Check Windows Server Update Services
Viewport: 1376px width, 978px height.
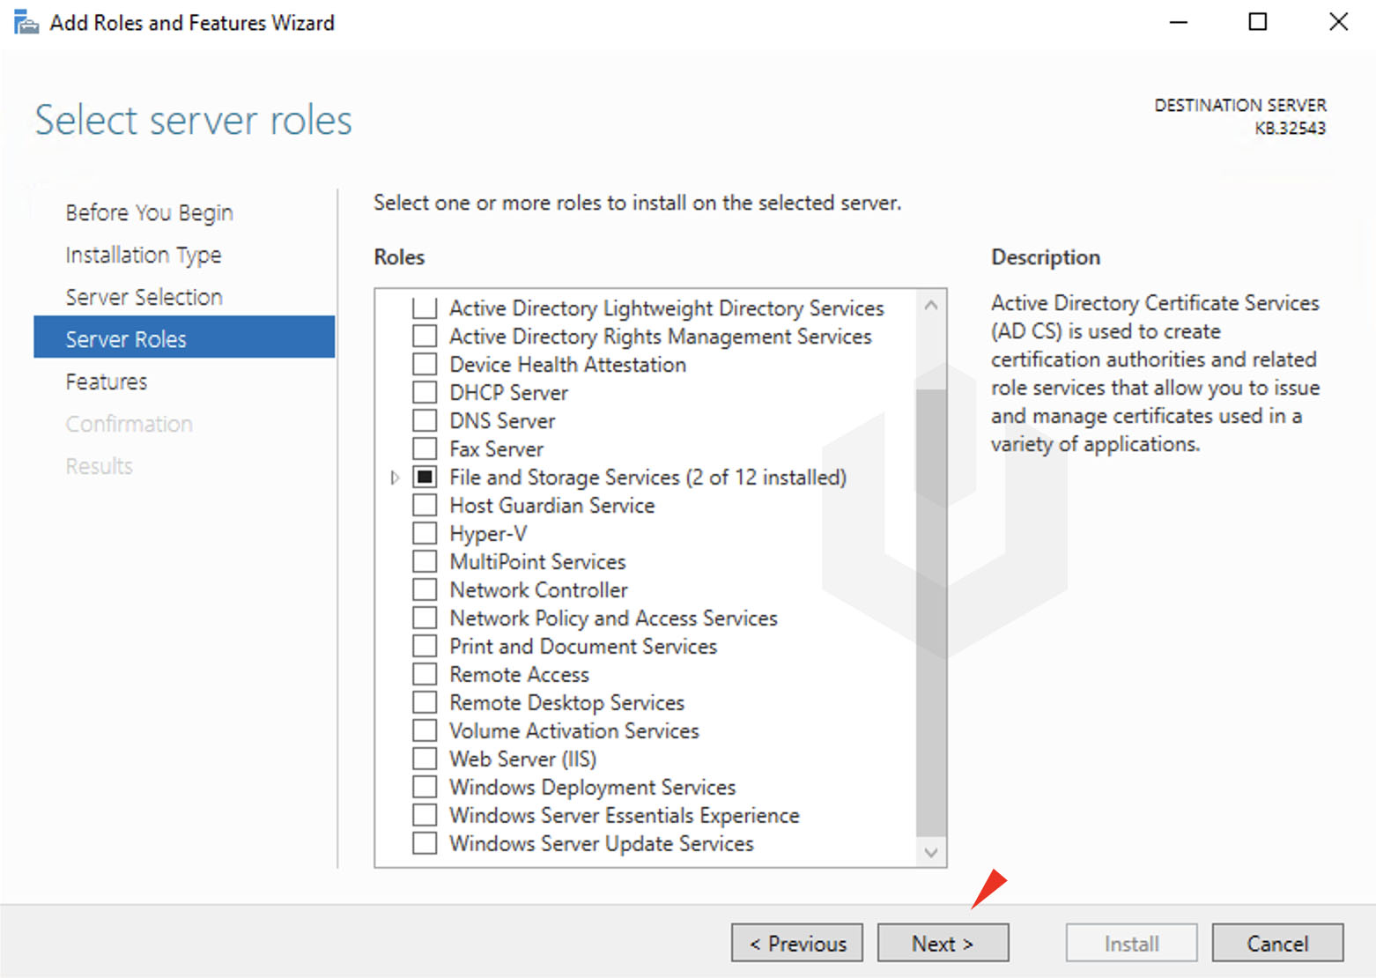(x=425, y=843)
